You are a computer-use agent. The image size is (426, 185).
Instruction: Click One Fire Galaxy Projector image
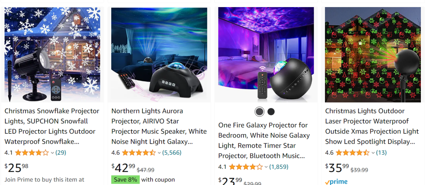(266, 55)
